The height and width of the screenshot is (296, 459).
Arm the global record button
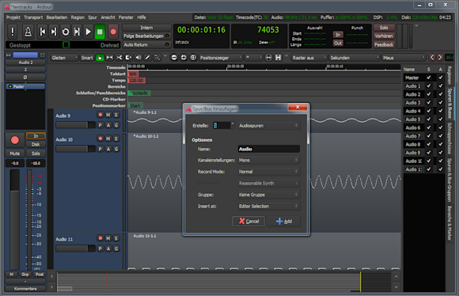point(113,32)
